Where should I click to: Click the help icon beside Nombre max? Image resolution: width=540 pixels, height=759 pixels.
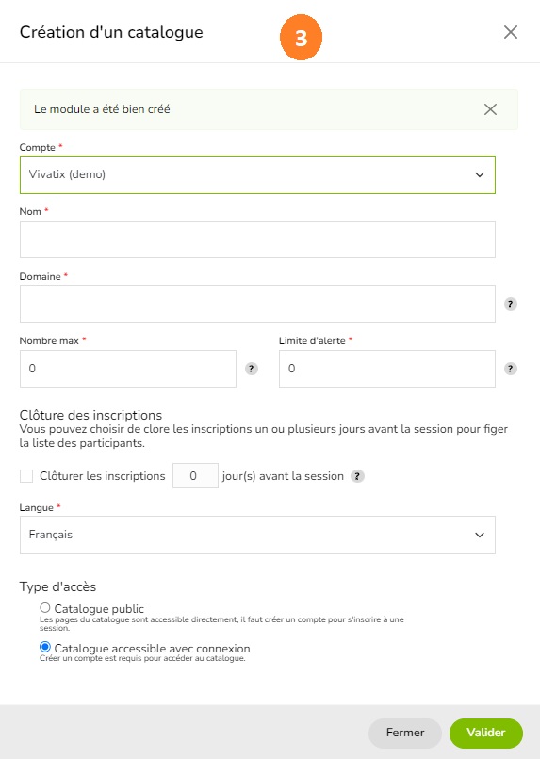coord(251,369)
